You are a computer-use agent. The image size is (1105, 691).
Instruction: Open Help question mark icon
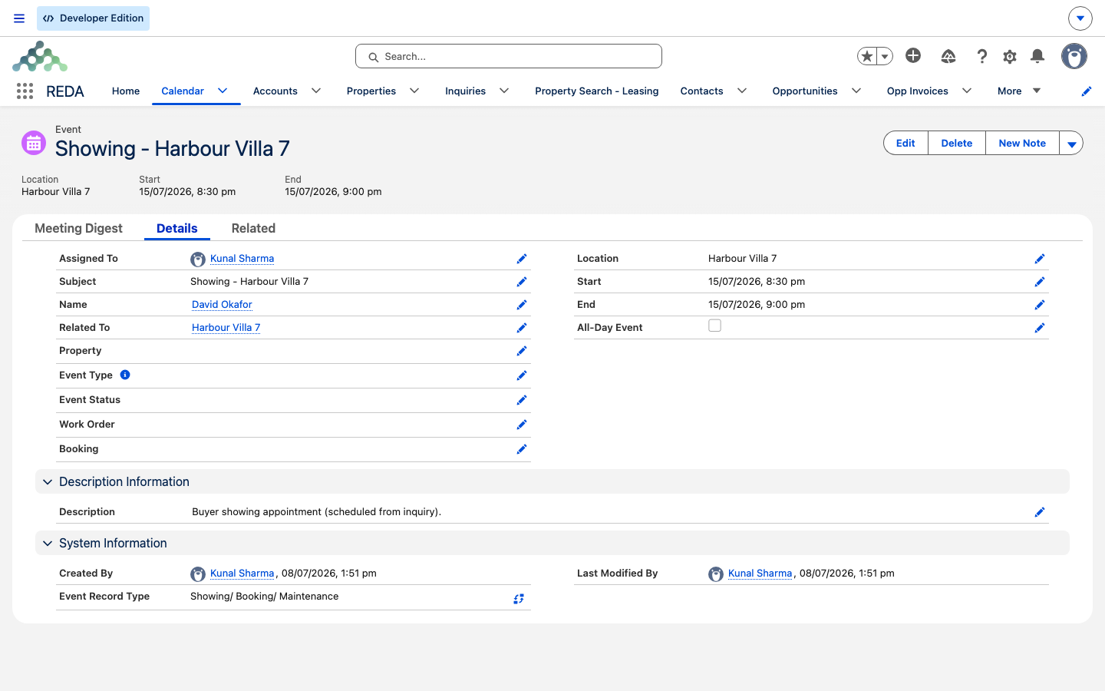coord(981,56)
